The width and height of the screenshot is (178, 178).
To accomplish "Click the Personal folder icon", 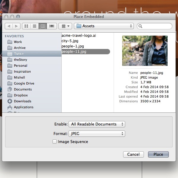I will (x=10, y=66).
